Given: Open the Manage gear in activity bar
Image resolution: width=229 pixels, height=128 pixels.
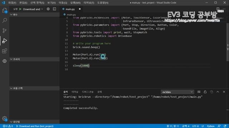Looking at the screenshot, I should click(x=5, y=118).
